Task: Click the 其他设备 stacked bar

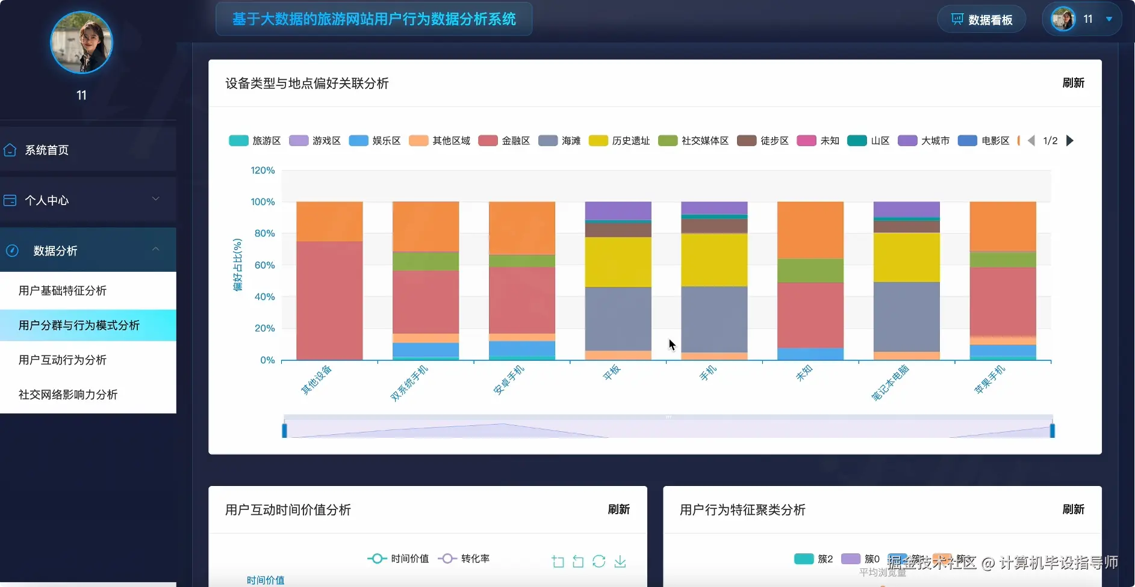Action: click(329, 281)
